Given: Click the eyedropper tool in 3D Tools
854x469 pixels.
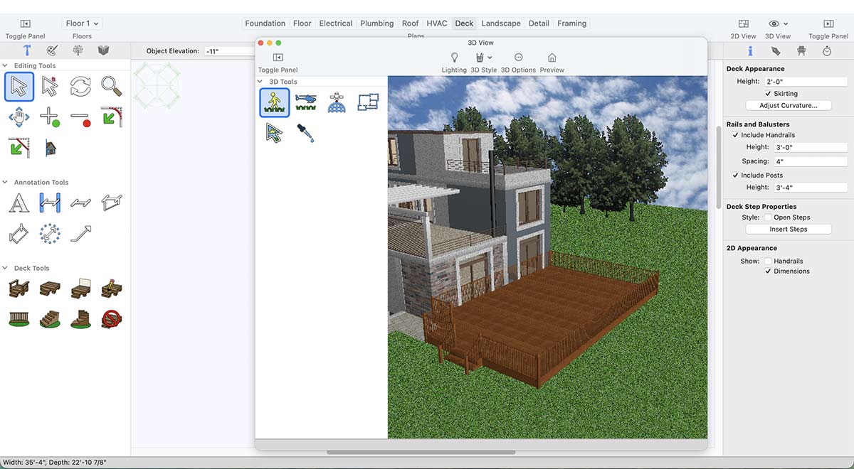Looking at the screenshot, I should (x=305, y=133).
